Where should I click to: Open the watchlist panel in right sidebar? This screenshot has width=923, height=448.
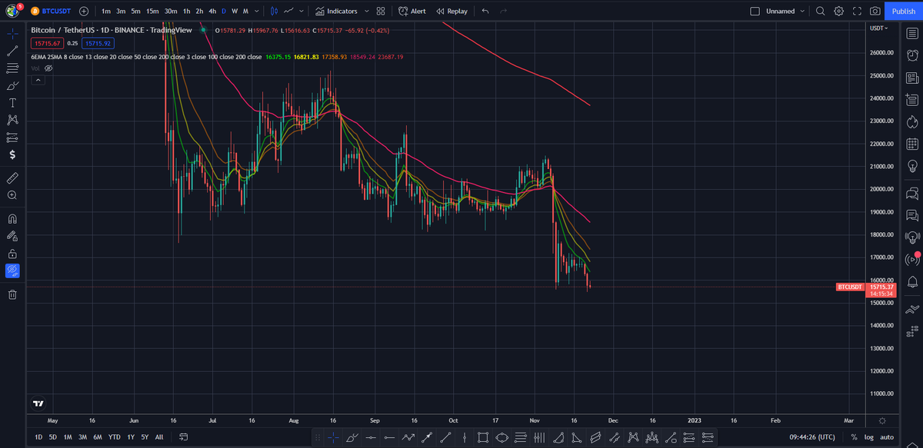(912, 34)
